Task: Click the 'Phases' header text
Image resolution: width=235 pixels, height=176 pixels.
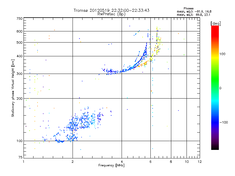Action: (x=188, y=9)
